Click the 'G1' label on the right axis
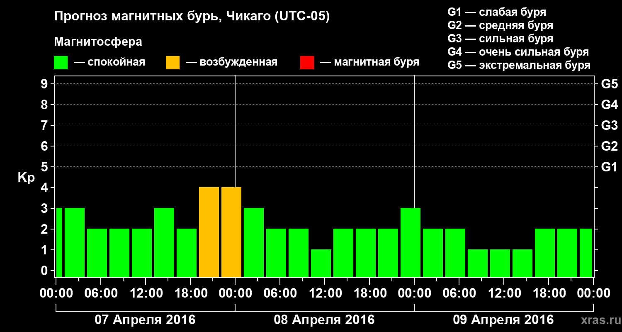This screenshot has width=622, height=332. tap(609, 167)
